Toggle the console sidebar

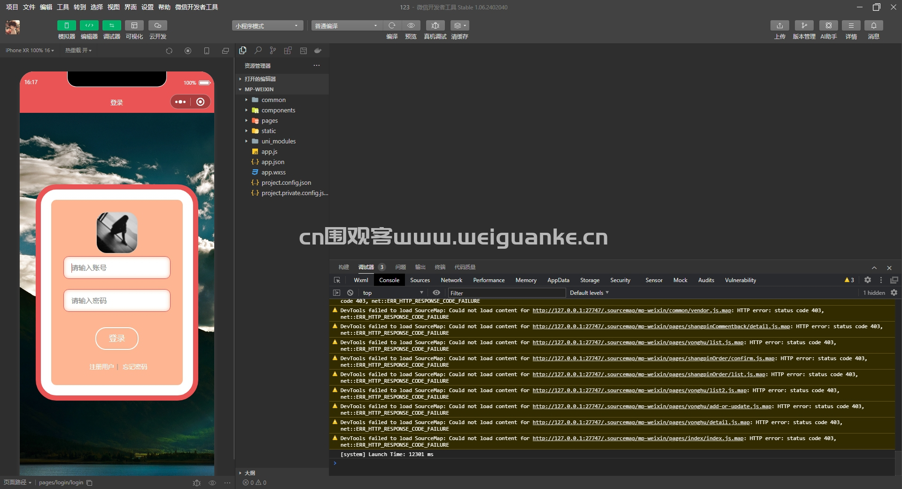click(x=336, y=292)
